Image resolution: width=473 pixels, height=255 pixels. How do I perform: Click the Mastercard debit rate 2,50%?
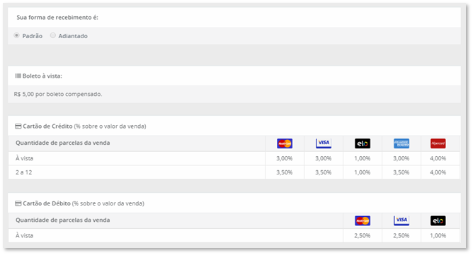point(363,236)
